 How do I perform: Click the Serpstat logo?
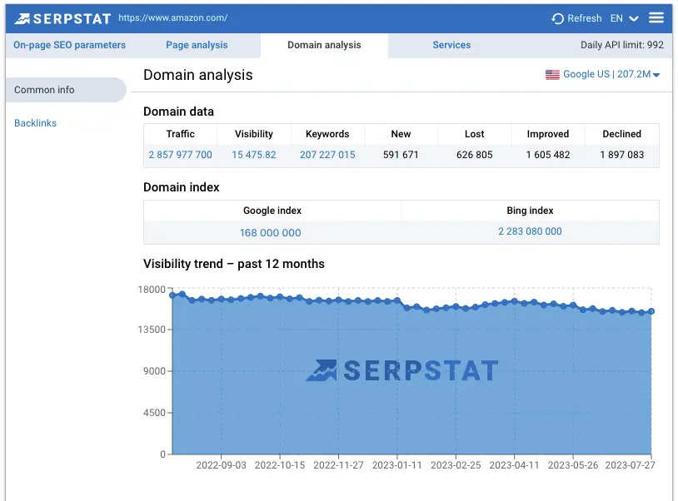tap(62, 17)
